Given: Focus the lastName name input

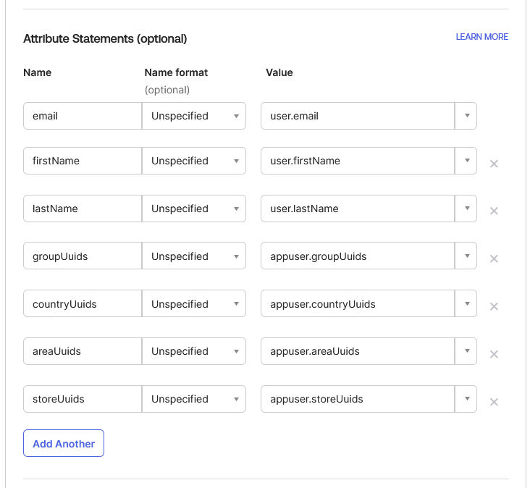Looking at the screenshot, I should (83, 209).
